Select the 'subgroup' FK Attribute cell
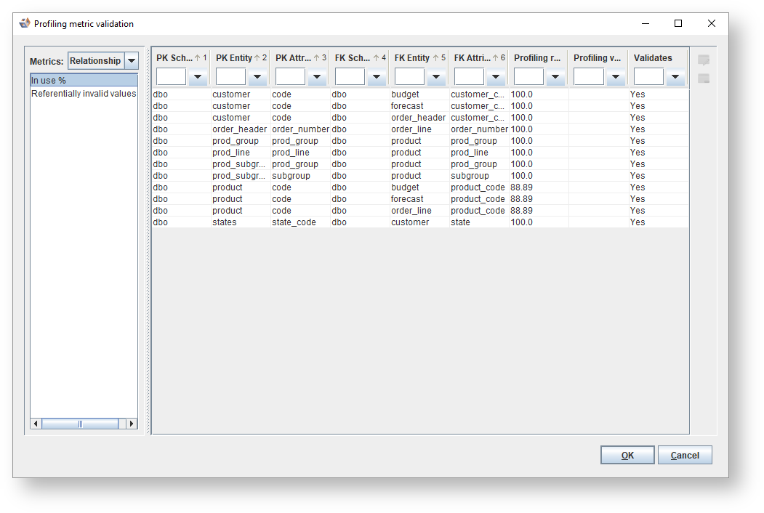The width and height of the screenshot is (764, 513). (x=480, y=176)
